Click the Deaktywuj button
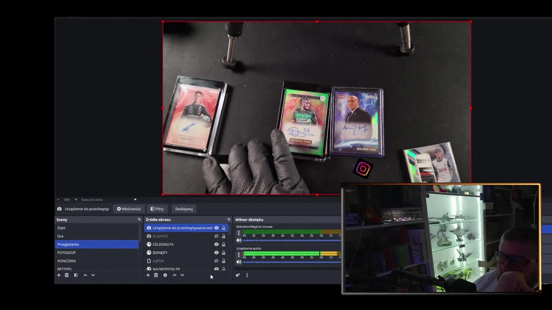This screenshot has width=552, height=310. click(x=184, y=209)
